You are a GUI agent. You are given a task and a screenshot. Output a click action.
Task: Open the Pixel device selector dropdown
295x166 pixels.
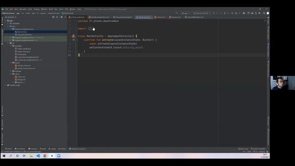(x=201, y=13)
